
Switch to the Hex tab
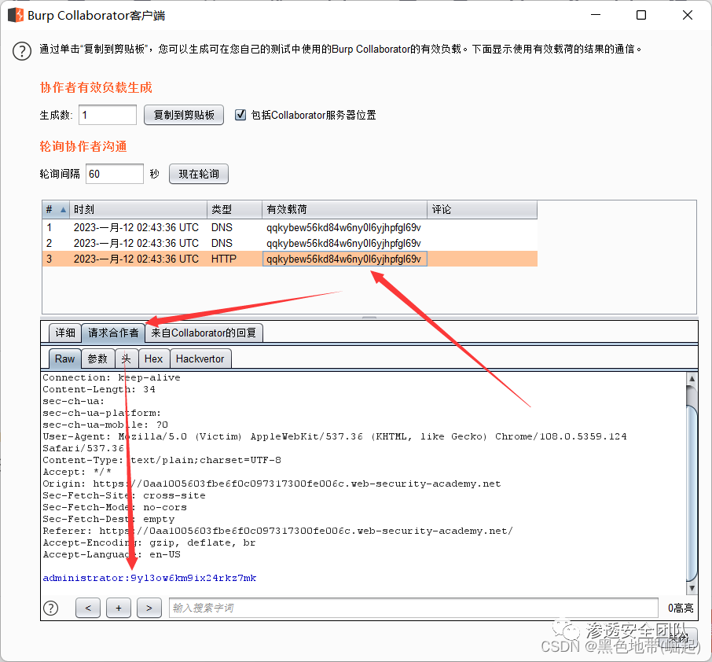pos(153,359)
